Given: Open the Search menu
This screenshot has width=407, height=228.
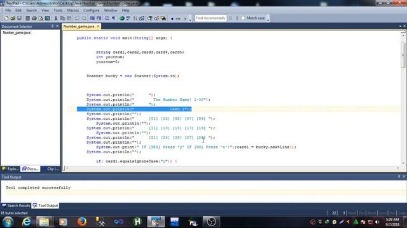Looking at the screenshot, I should pos(31,10).
